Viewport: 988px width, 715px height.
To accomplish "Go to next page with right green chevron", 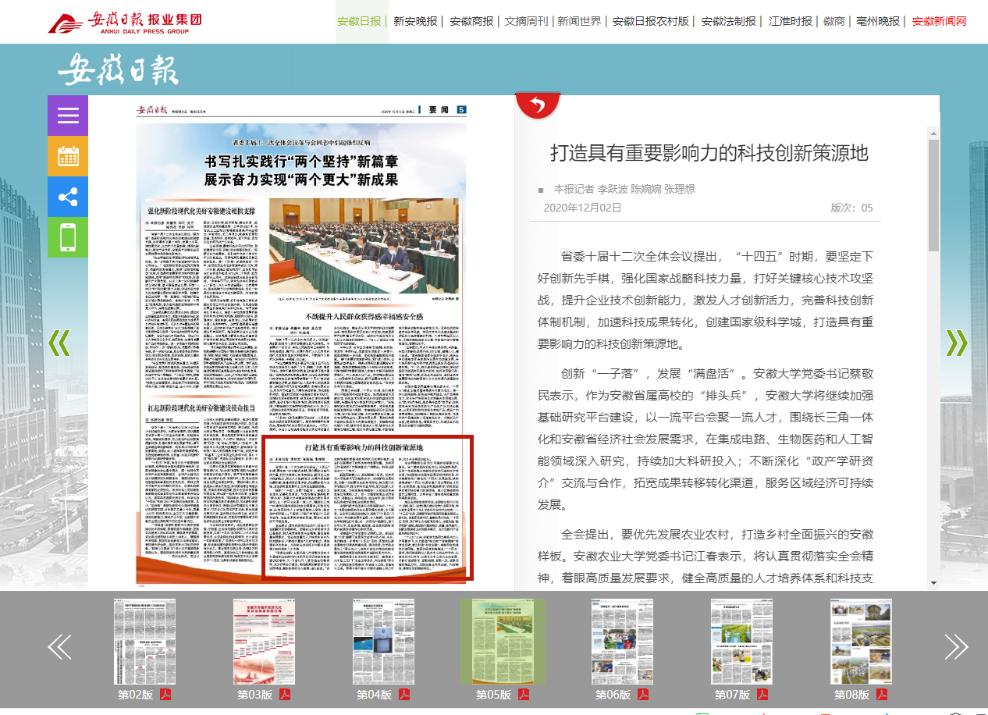I will point(956,343).
